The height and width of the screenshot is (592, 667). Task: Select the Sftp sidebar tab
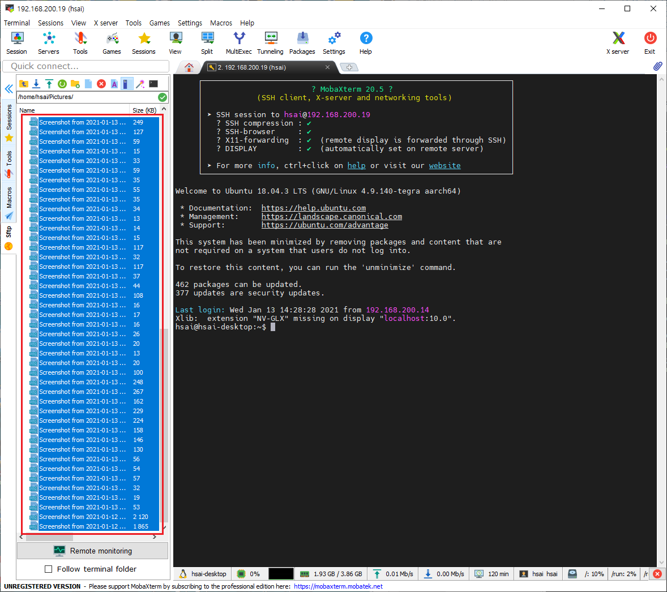[x=9, y=238]
